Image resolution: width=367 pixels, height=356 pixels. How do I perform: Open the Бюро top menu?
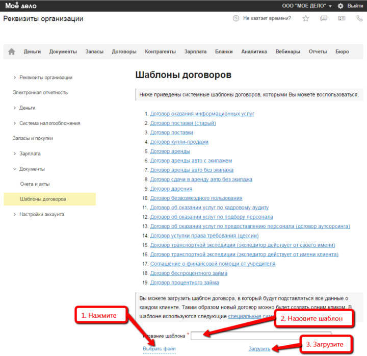click(342, 52)
